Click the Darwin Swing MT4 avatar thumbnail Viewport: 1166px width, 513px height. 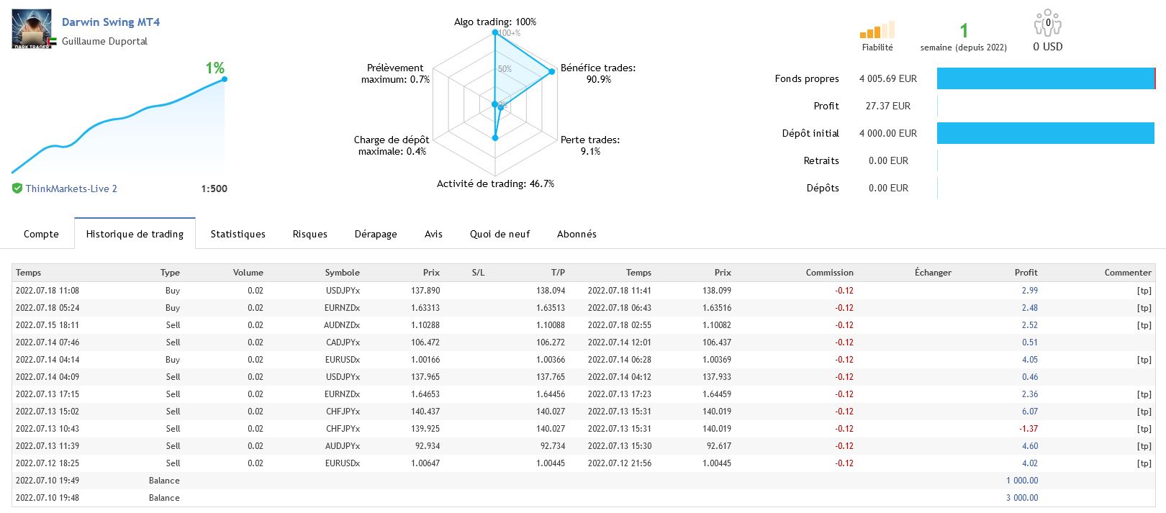[x=32, y=29]
